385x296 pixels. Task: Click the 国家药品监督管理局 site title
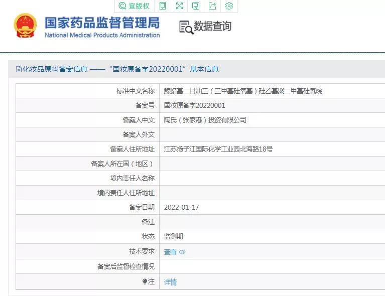pyautogui.click(x=102, y=23)
